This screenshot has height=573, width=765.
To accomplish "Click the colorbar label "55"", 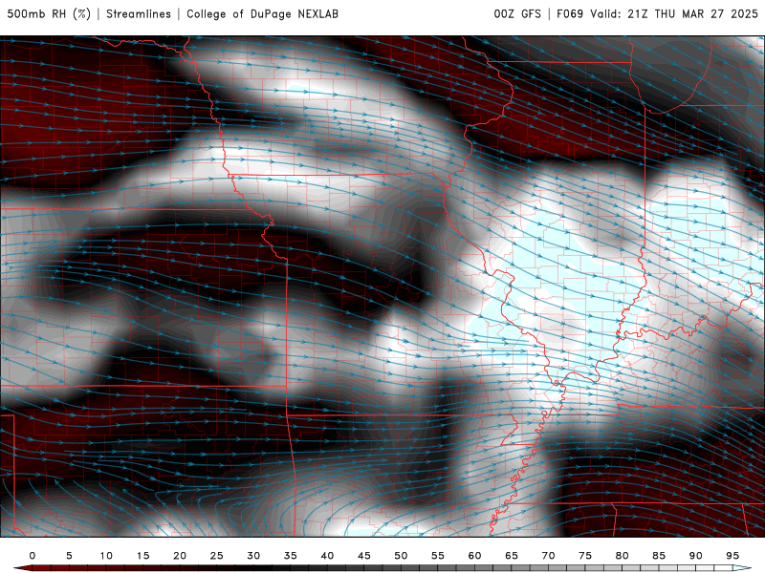I will pos(438,556).
